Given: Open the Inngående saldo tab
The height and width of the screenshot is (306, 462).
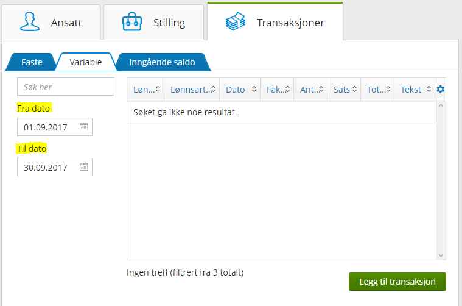Looking at the screenshot, I should pos(162,62).
